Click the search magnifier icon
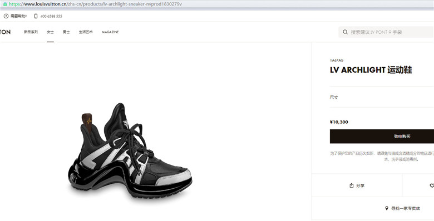The image size is (434, 221). pyautogui.click(x=345, y=32)
